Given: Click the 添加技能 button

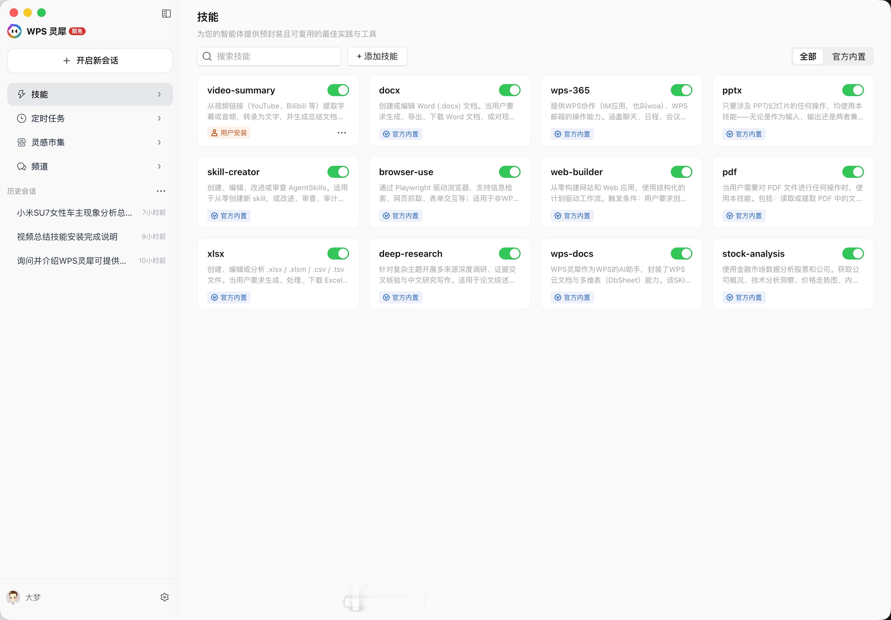Looking at the screenshot, I should pos(377,57).
